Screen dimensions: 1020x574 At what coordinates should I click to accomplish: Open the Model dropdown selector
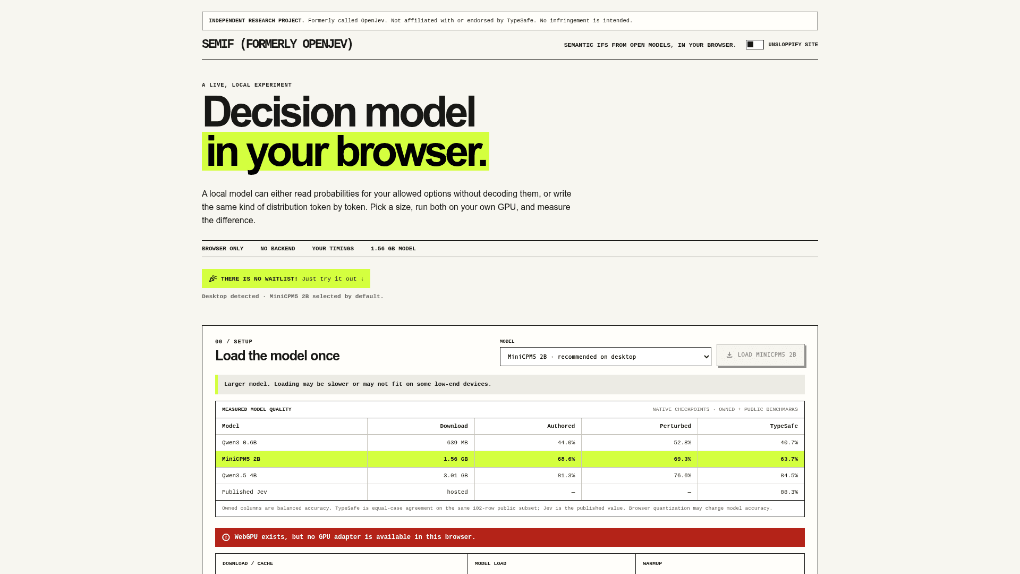(605, 357)
